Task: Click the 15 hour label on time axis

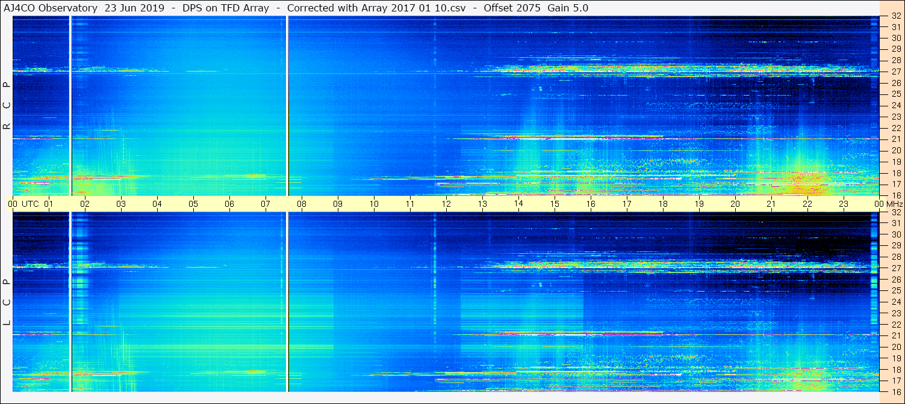Action: click(x=555, y=204)
